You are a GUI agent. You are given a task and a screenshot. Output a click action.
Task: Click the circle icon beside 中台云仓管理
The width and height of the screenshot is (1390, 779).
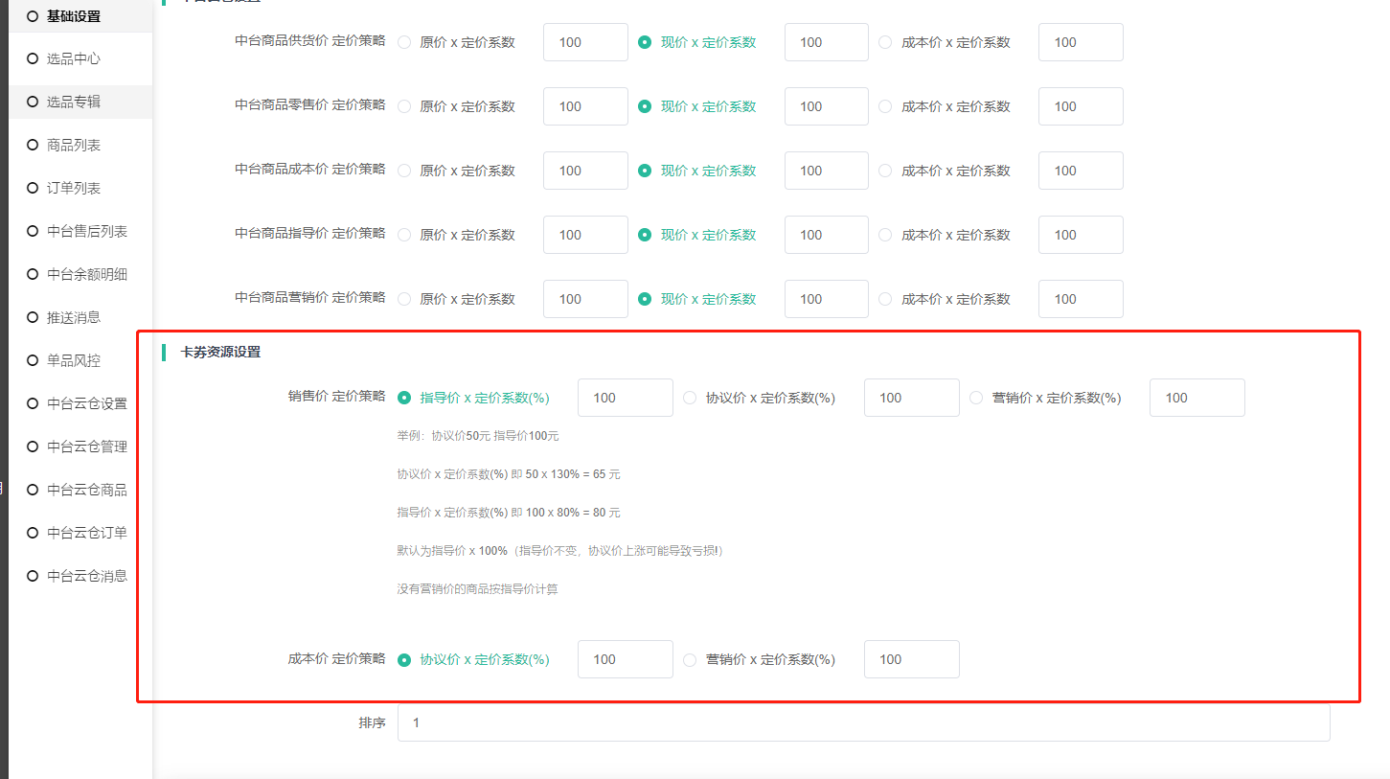(x=33, y=447)
